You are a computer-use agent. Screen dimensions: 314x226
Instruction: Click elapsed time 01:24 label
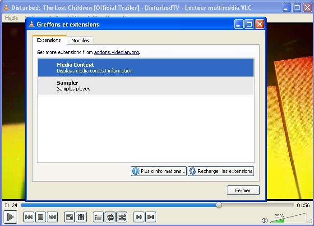(11, 205)
